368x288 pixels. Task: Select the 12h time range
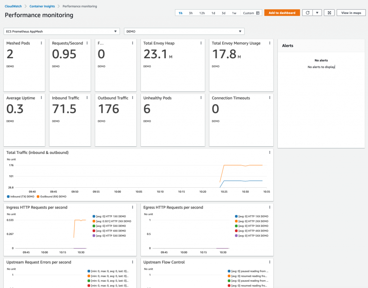(202, 13)
